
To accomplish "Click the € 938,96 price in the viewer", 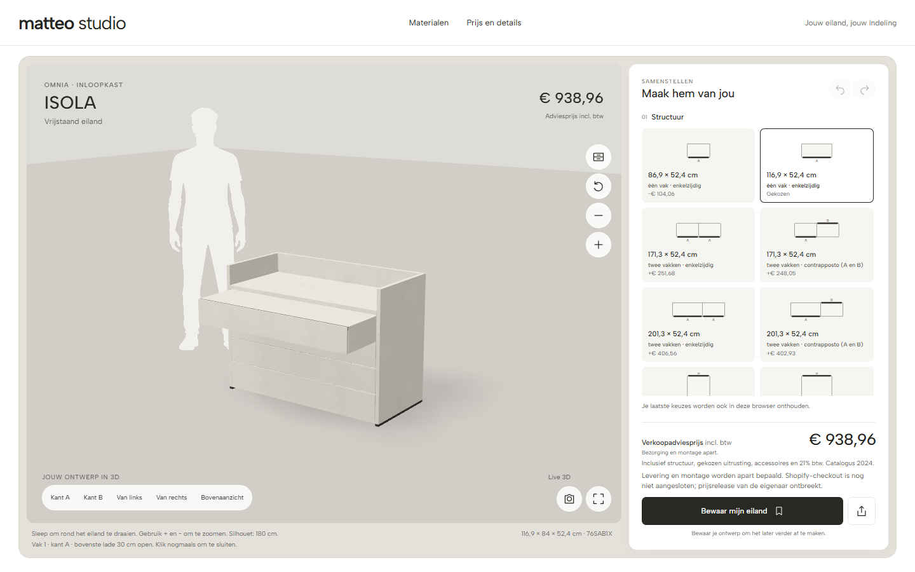I will (571, 98).
